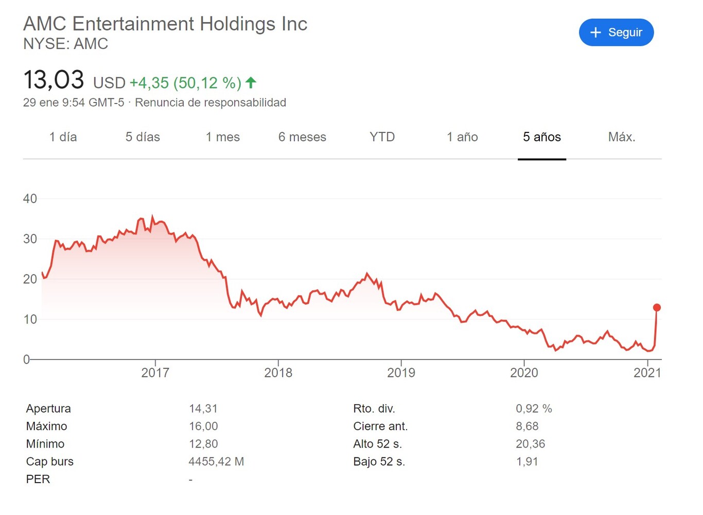Select the red endpoint dot on the chart

tap(657, 307)
